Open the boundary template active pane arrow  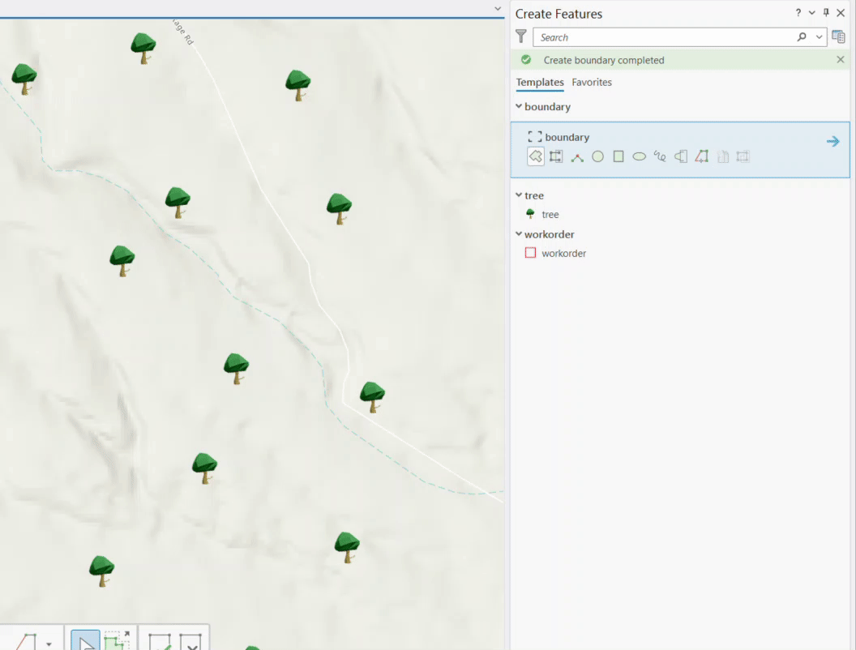[833, 141]
